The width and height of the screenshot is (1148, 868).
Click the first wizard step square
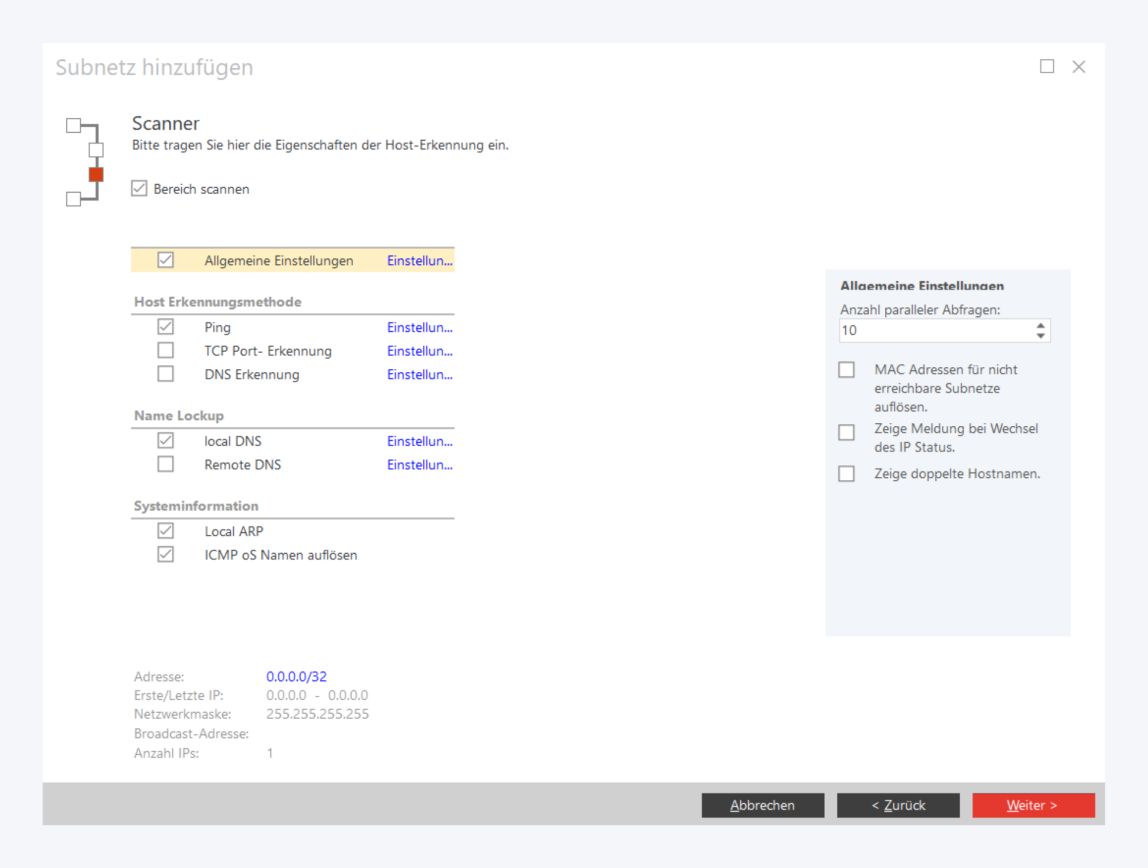click(x=74, y=126)
